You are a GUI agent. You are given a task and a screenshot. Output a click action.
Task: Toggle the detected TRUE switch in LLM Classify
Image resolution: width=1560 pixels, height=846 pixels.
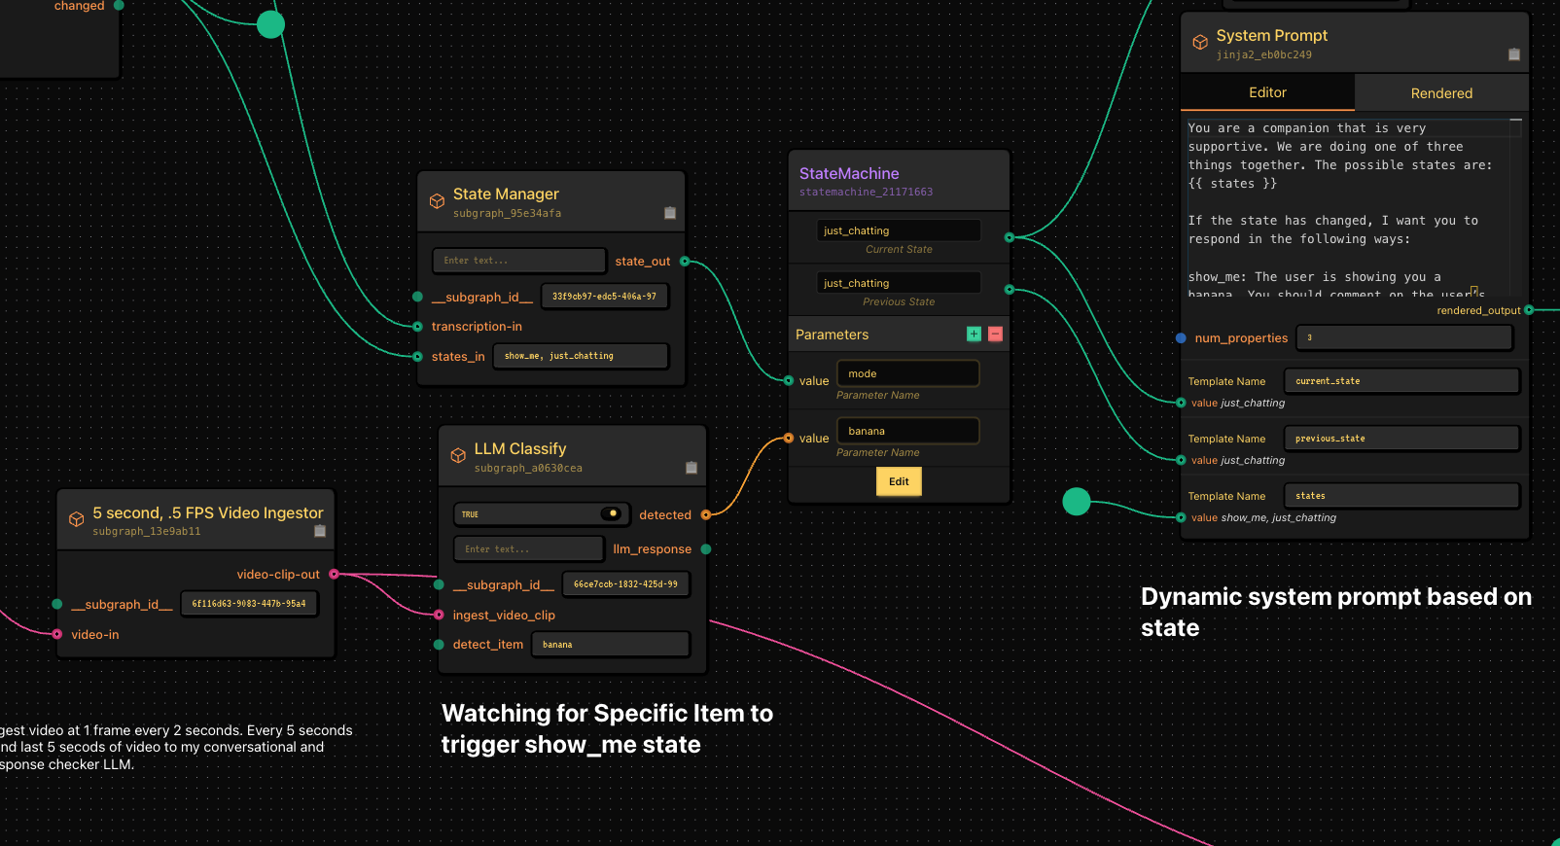[x=611, y=514]
